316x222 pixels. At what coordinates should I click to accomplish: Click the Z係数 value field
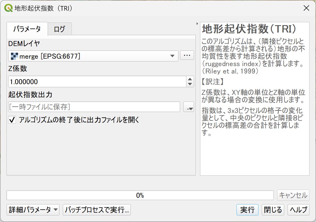97,82
